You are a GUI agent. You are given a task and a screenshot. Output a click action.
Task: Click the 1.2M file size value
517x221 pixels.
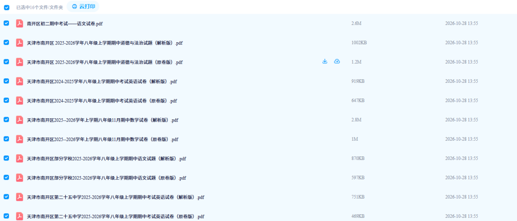[x=357, y=62]
